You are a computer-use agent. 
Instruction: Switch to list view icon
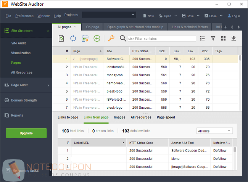tap(203, 39)
